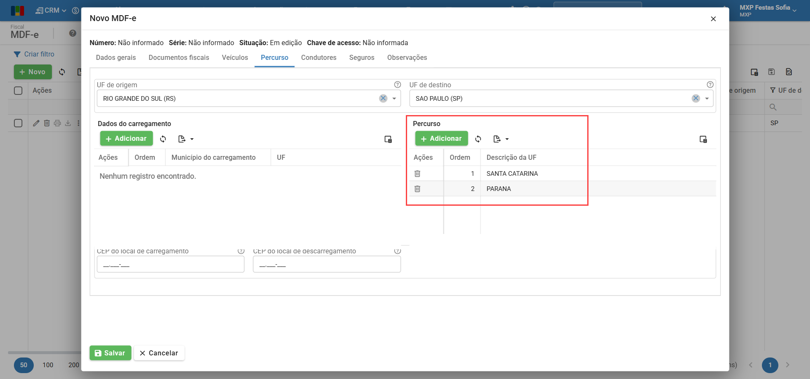Show help for CEP do local de carregamento
Viewport: 810px width, 379px height.
tap(241, 251)
